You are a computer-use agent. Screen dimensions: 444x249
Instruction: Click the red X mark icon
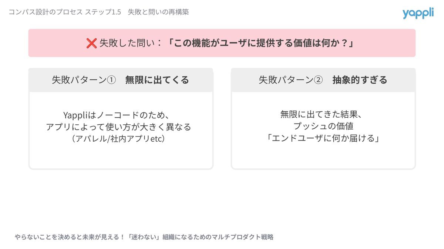tap(91, 43)
